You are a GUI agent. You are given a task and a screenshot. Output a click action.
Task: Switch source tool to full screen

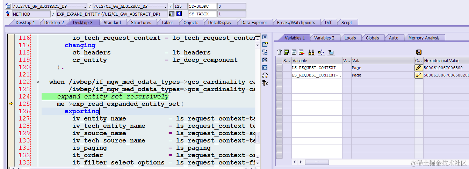[x=265, y=60]
